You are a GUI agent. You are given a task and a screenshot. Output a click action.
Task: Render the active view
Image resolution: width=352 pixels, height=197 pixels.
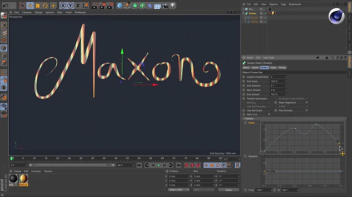(94, 5)
